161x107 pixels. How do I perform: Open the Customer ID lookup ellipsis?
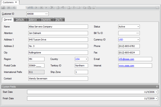click(46, 14)
